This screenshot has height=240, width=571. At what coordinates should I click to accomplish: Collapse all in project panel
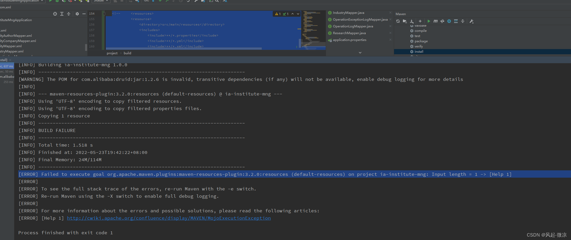[69, 14]
